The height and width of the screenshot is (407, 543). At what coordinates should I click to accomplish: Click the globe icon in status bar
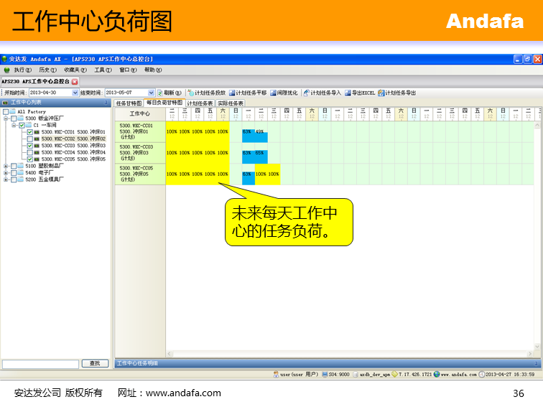coord(436,374)
